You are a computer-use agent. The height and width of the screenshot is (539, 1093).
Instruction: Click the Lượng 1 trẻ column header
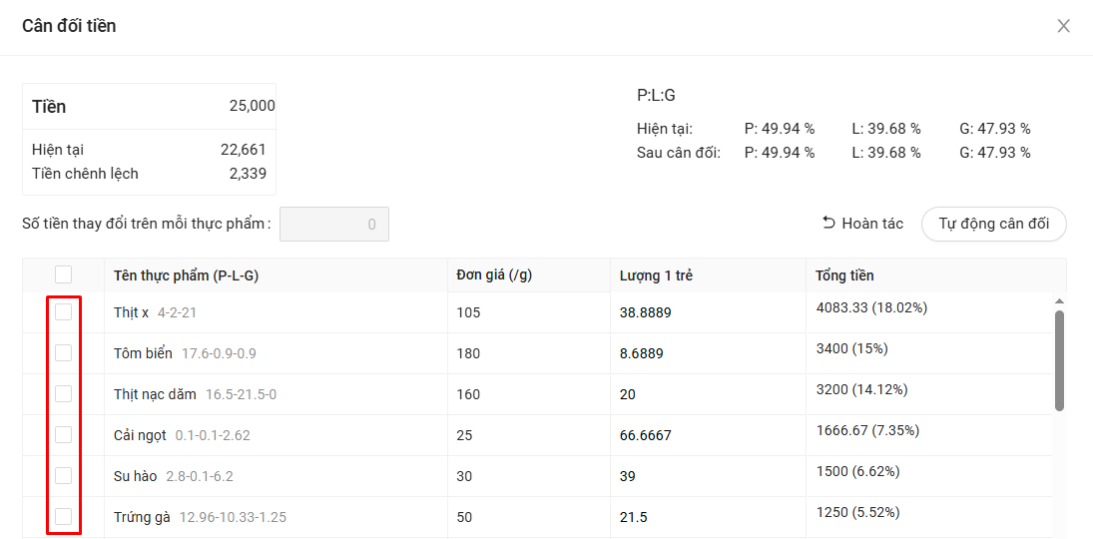point(656,275)
